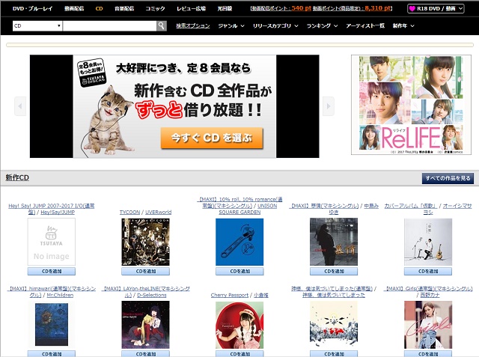
Task: Click the 今すぐCDを選ぶ banner button
Action: pyautogui.click(x=212, y=138)
